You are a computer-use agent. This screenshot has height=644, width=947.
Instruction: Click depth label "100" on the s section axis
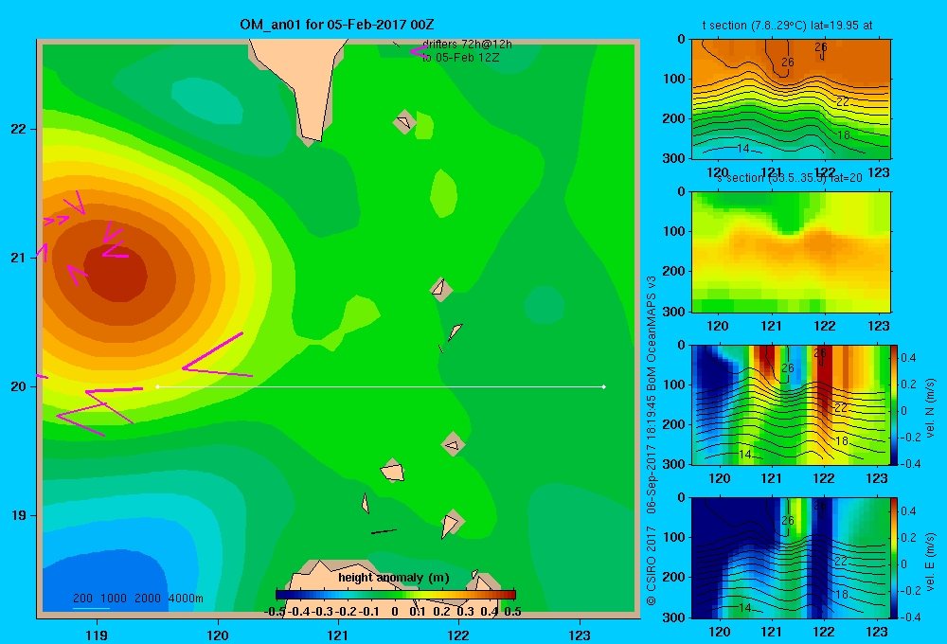674,231
